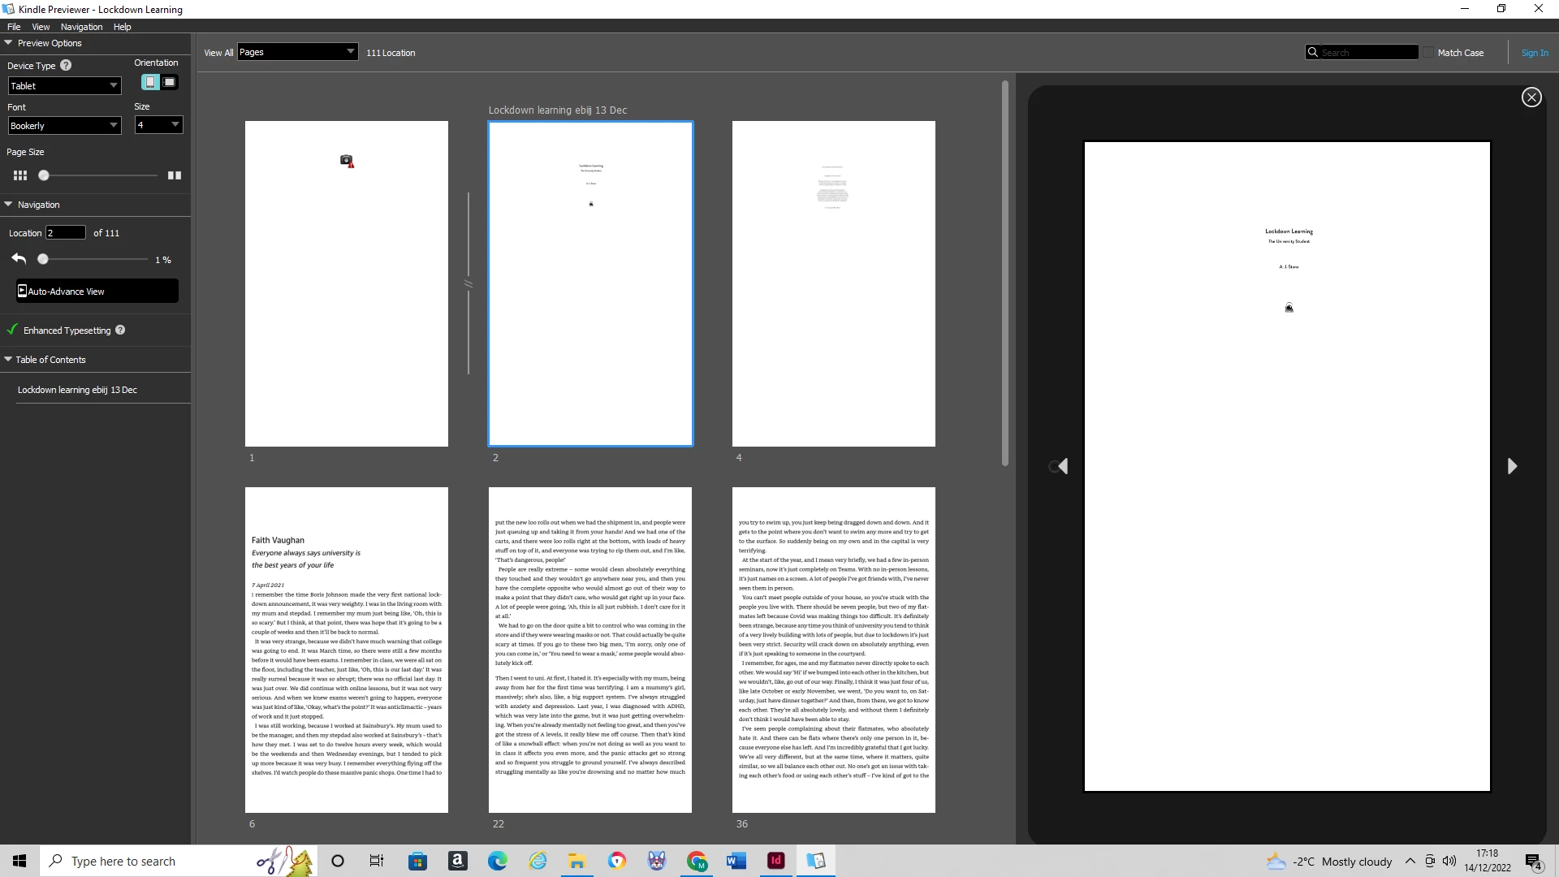Click the Sign In link
The width and height of the screenshot is (1559, 877).
[x=1534, y=53]
